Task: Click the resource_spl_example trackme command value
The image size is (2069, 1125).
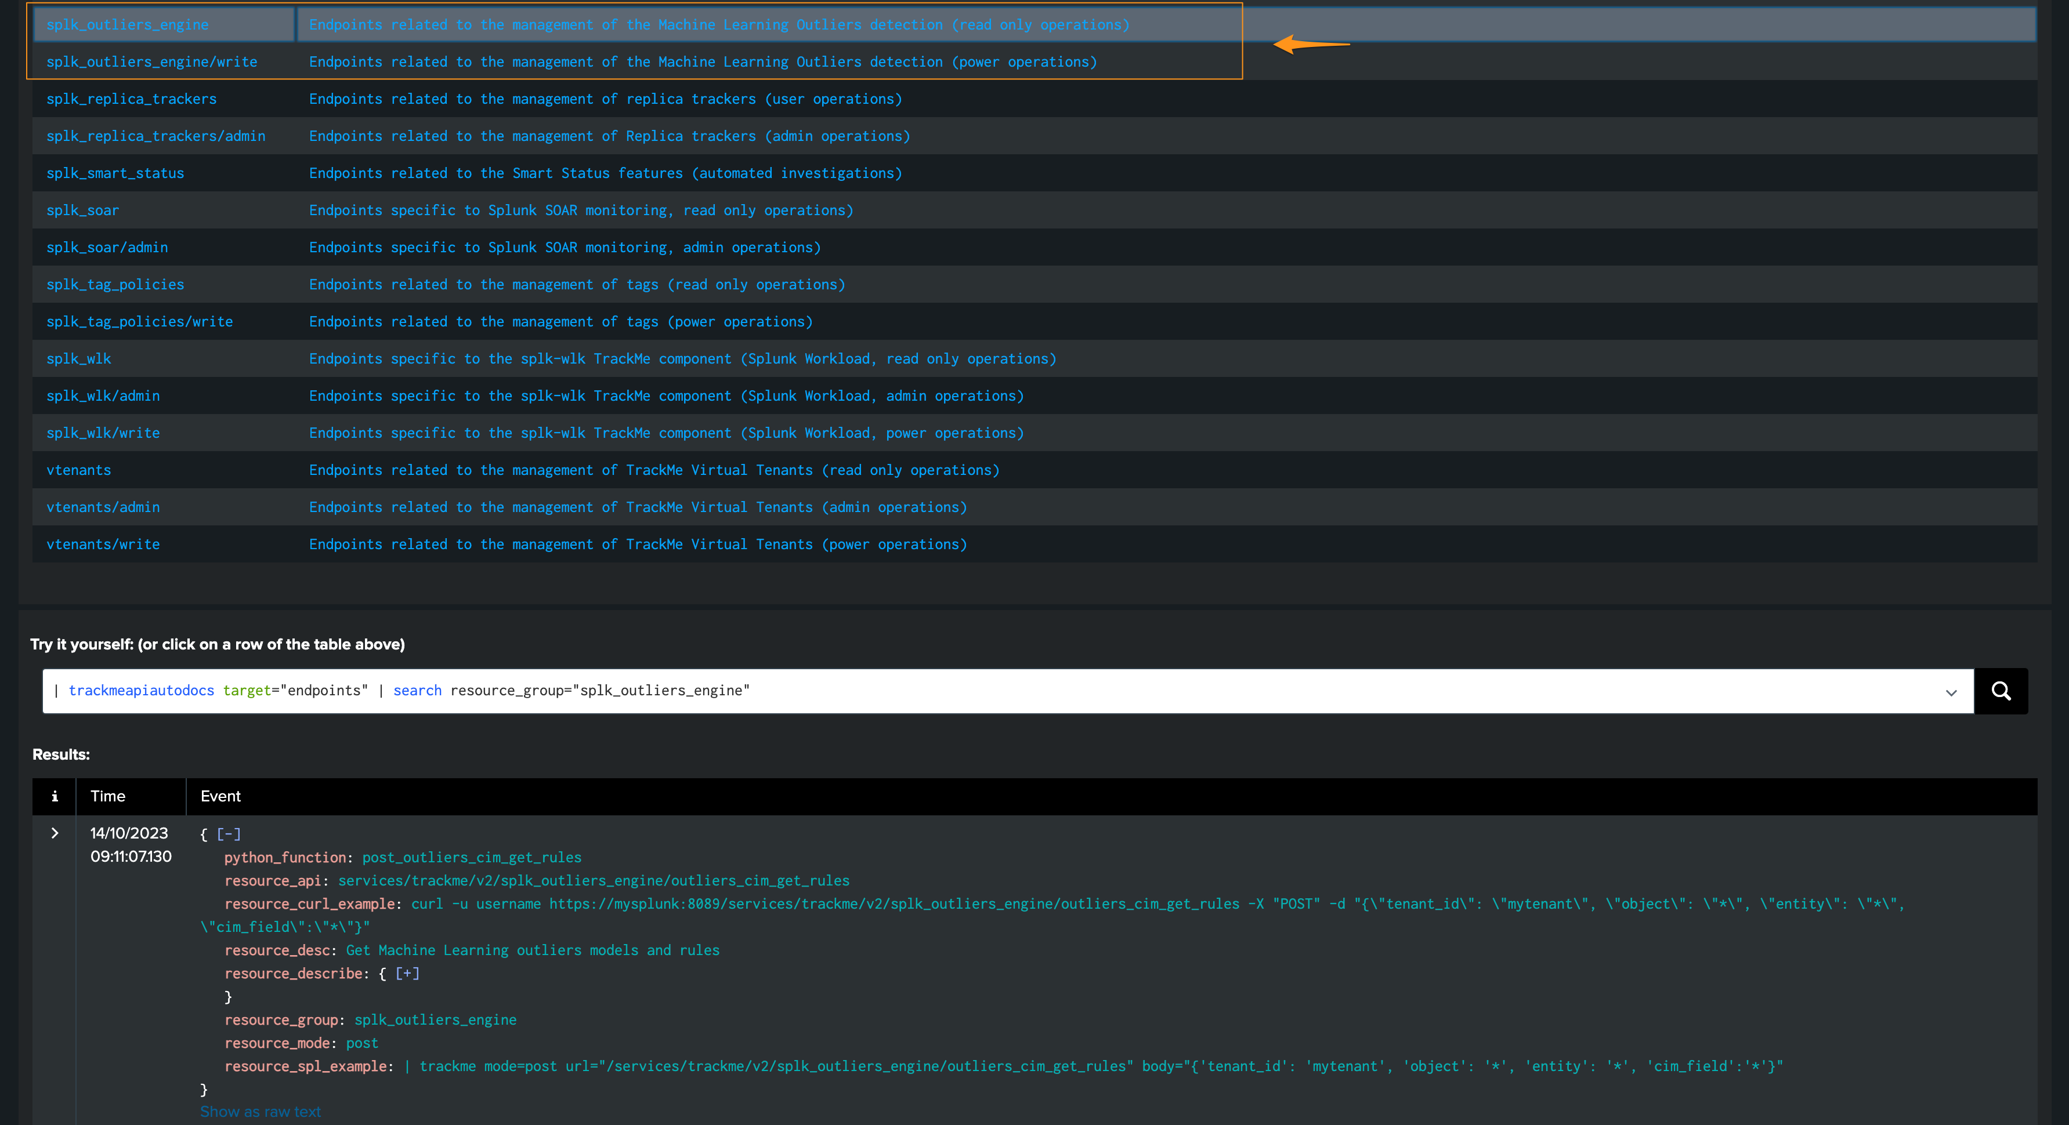Action: (x=1093, y=1066)
